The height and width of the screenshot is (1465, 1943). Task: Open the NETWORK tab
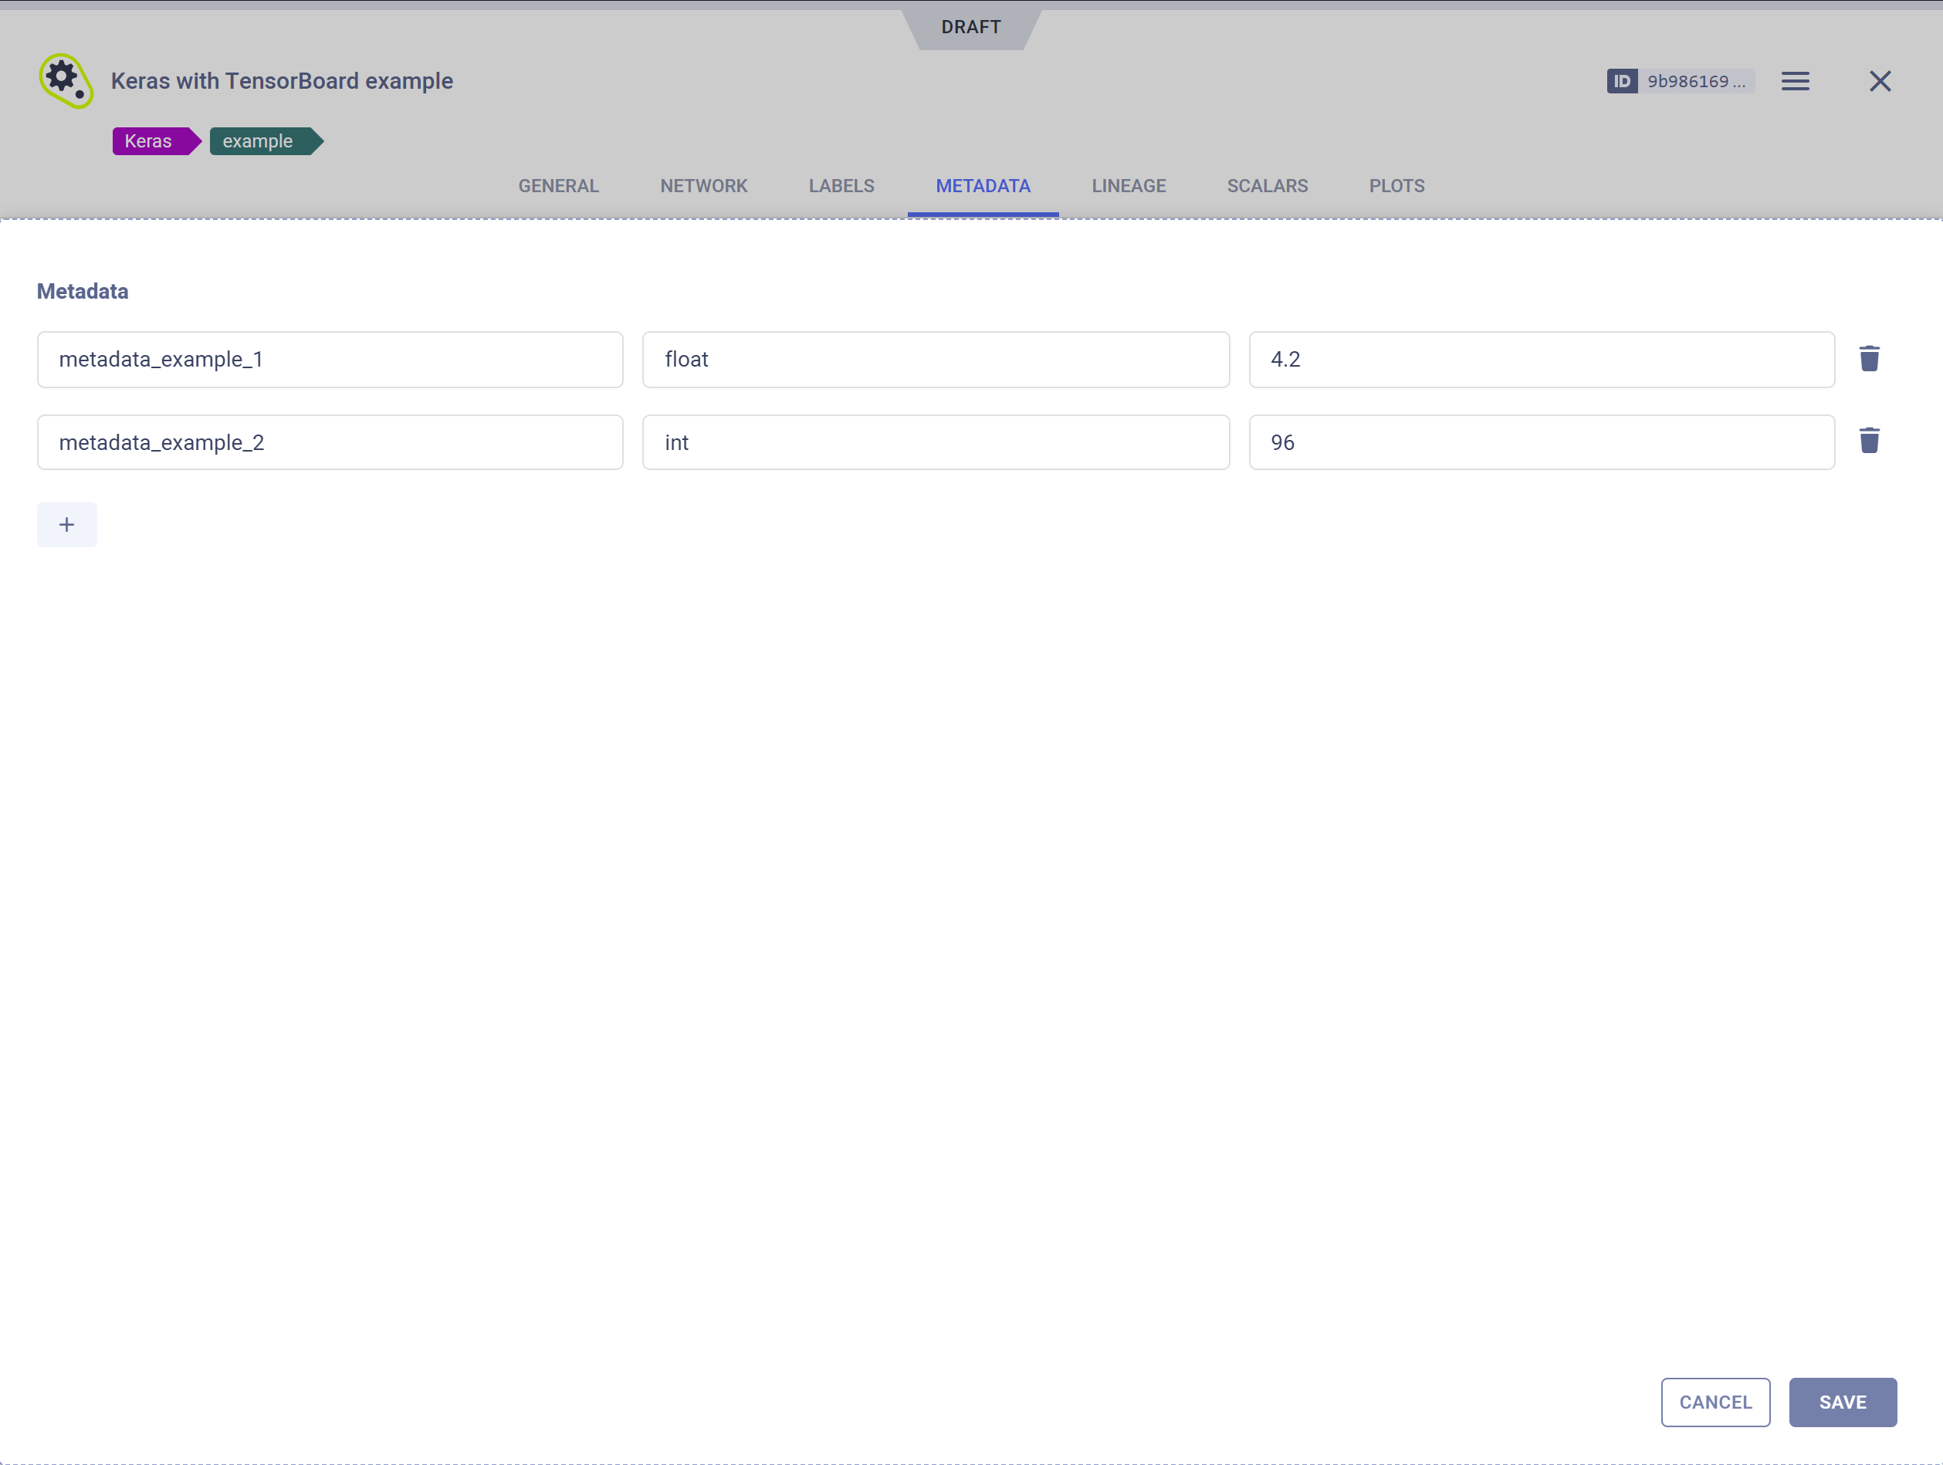click(x=703, y=185)
